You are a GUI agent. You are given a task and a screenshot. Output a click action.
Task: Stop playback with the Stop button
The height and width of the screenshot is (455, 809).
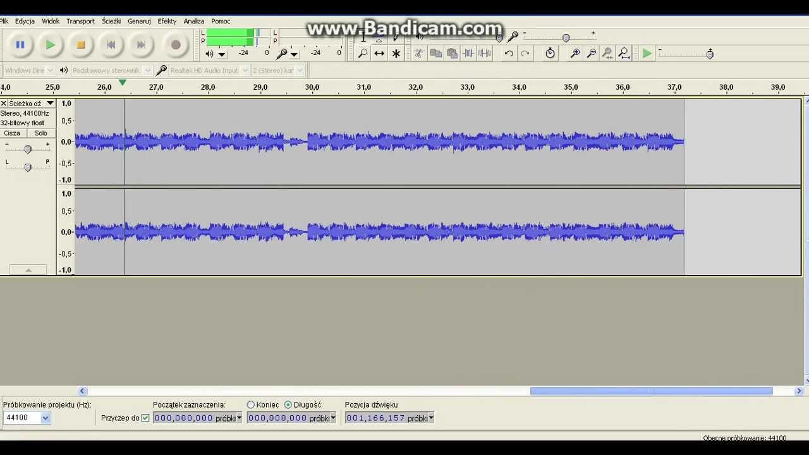80,45
